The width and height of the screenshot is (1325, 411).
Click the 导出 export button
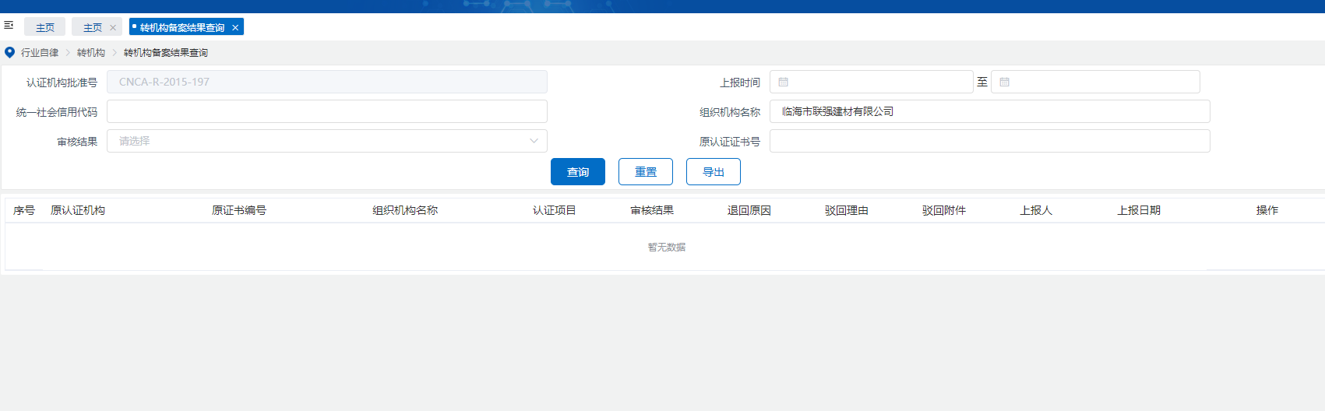[x=714, y=172]
